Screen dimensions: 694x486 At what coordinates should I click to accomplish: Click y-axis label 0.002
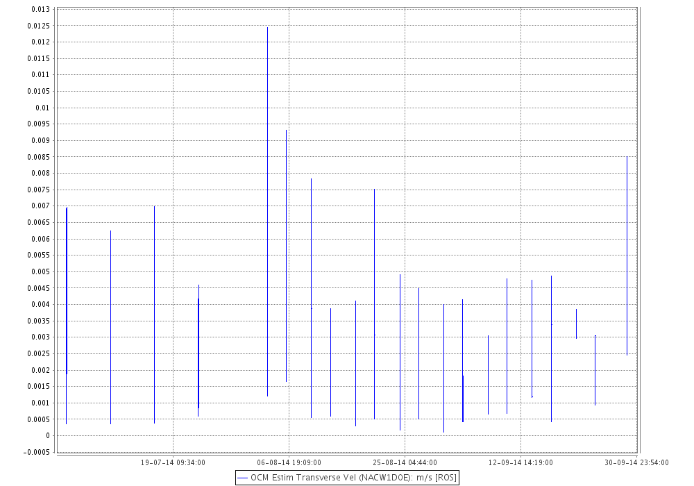40,371
